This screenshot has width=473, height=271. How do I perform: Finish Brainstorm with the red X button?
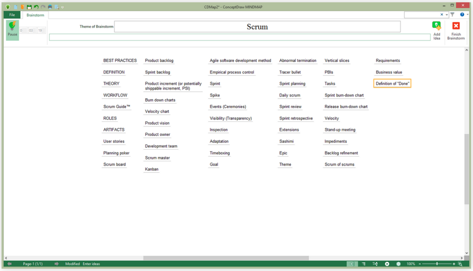tap(456, 31)
